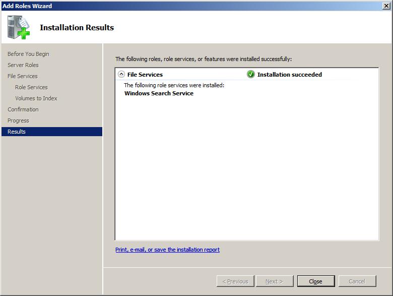
Task: Select Volumes to Index step
Action: tap(36, 98)
